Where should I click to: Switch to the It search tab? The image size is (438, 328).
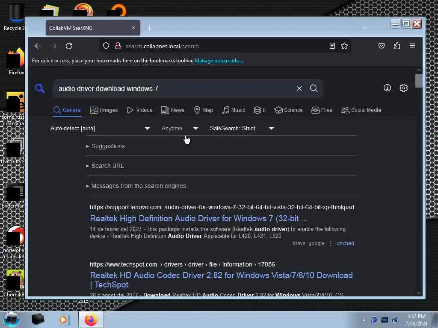(x=260, y=110)
